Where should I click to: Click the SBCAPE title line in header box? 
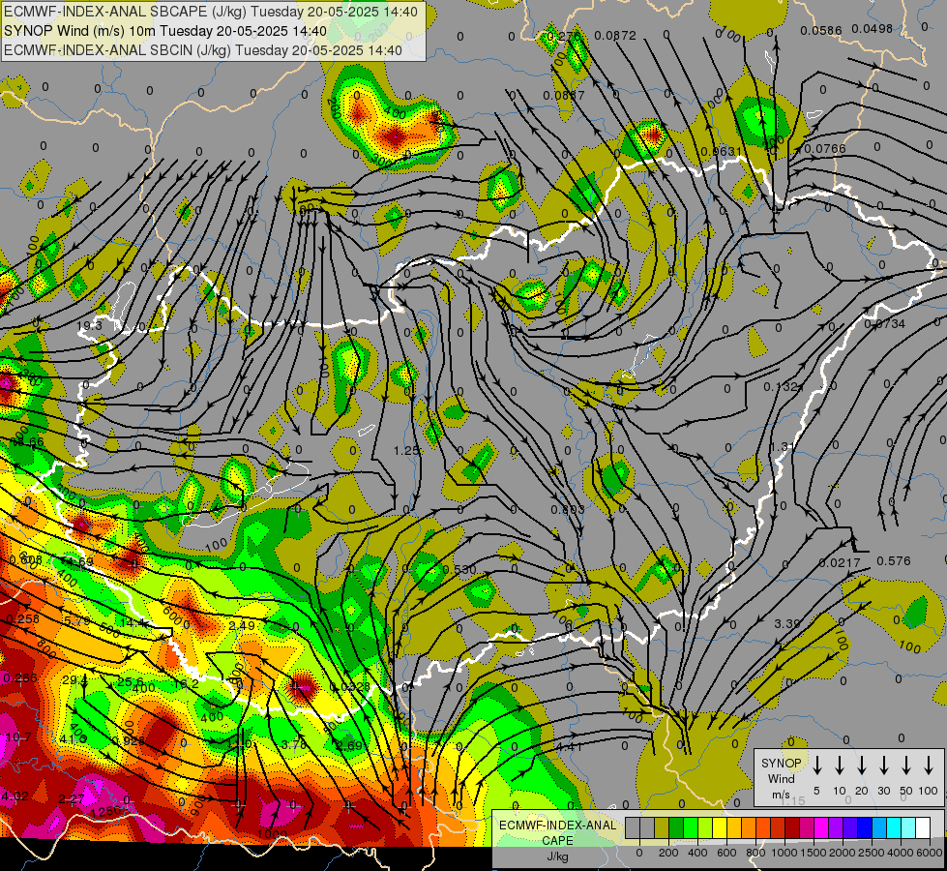click(x=211, y=12)
